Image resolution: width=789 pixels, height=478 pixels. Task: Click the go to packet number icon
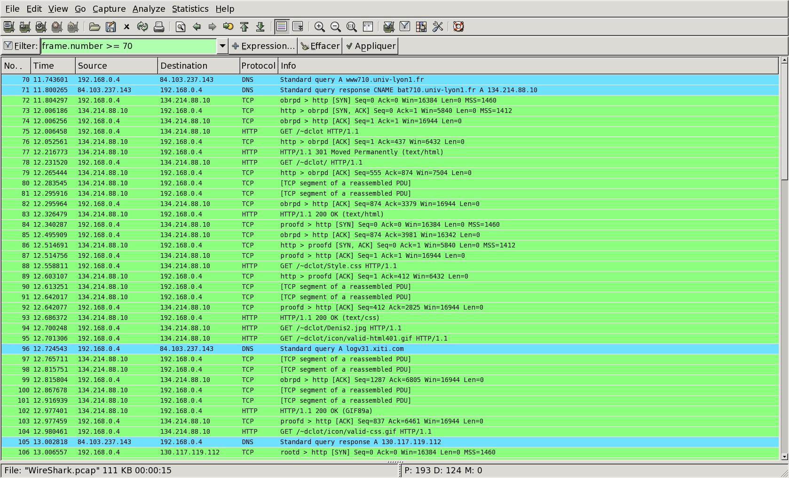click(x=228, y=27)
